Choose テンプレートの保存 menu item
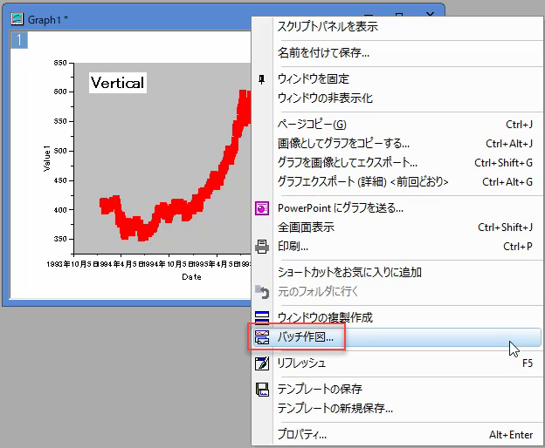Viewport: 545px width, 448px height. pos(397,389)
